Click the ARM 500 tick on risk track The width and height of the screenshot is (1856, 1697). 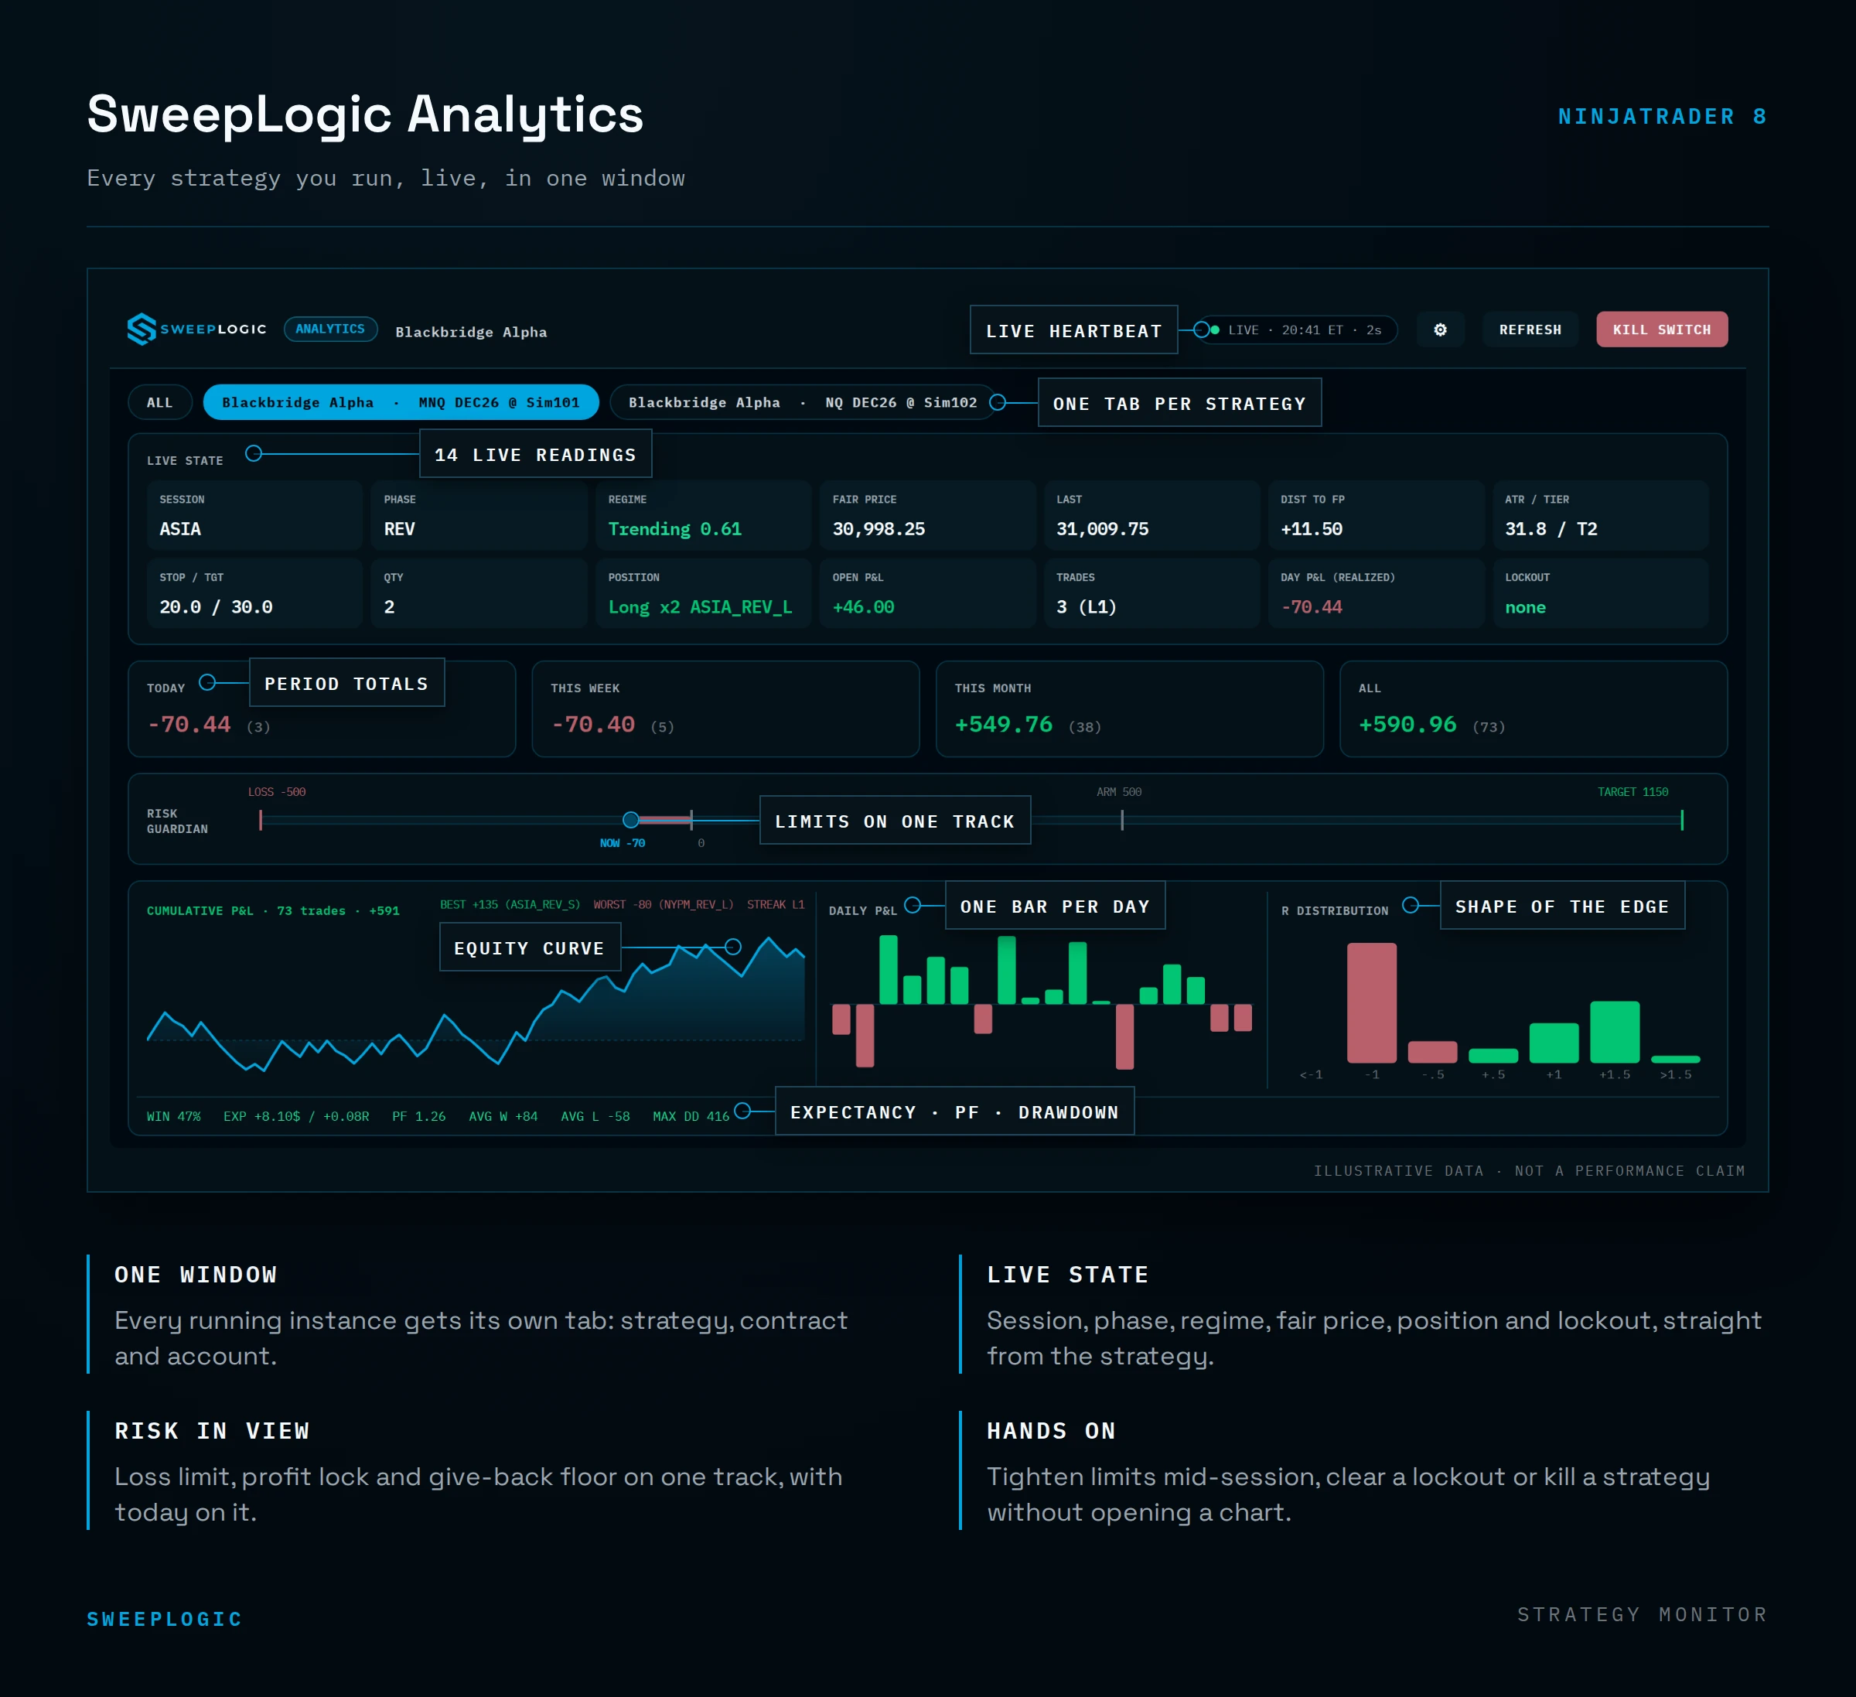[x=1121, y=820]
